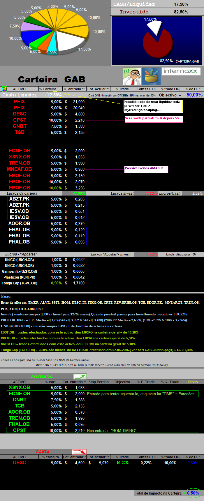204x501 pixels.
Task: Select the 21,000 entry price for PEIX
Action: (x=79, y=102)
